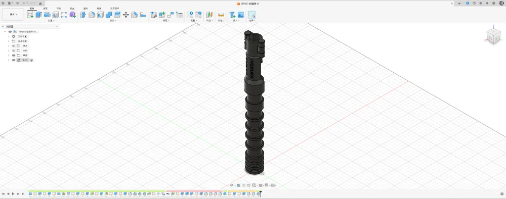
Task: Activate the window Select tool
Action: pos(251,15)
